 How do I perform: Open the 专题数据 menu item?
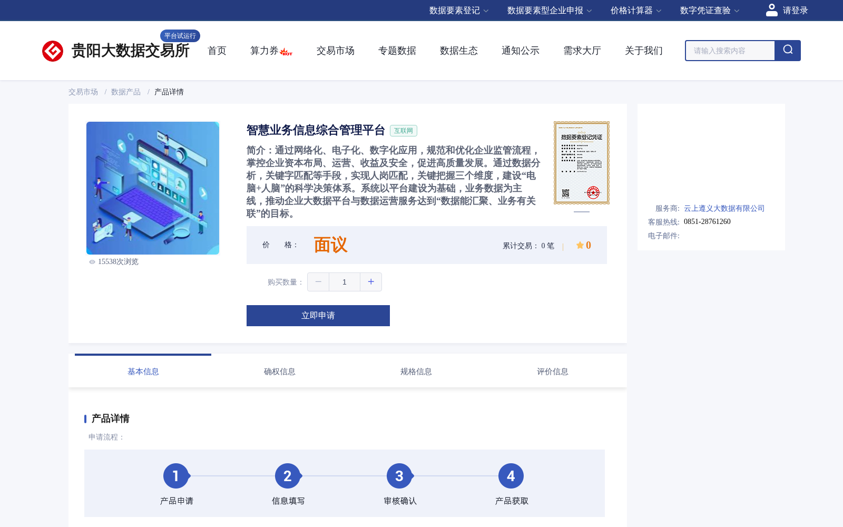[x=397, y=51]
